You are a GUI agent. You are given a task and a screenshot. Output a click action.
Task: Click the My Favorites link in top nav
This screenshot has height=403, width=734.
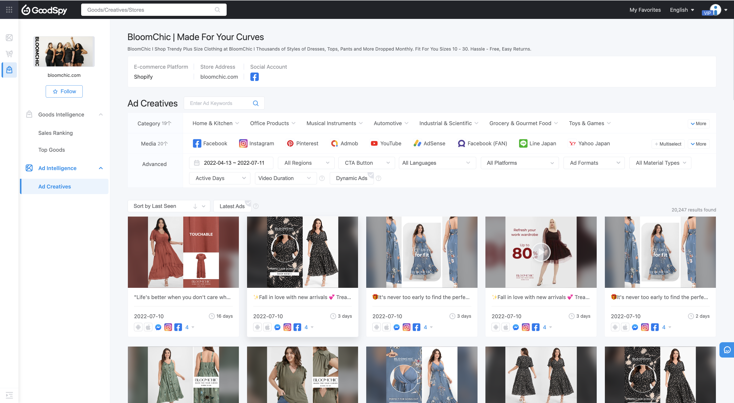(645, 9)
